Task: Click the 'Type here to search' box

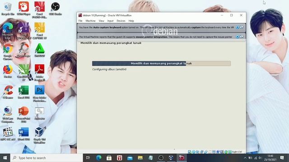Action: 47,158
